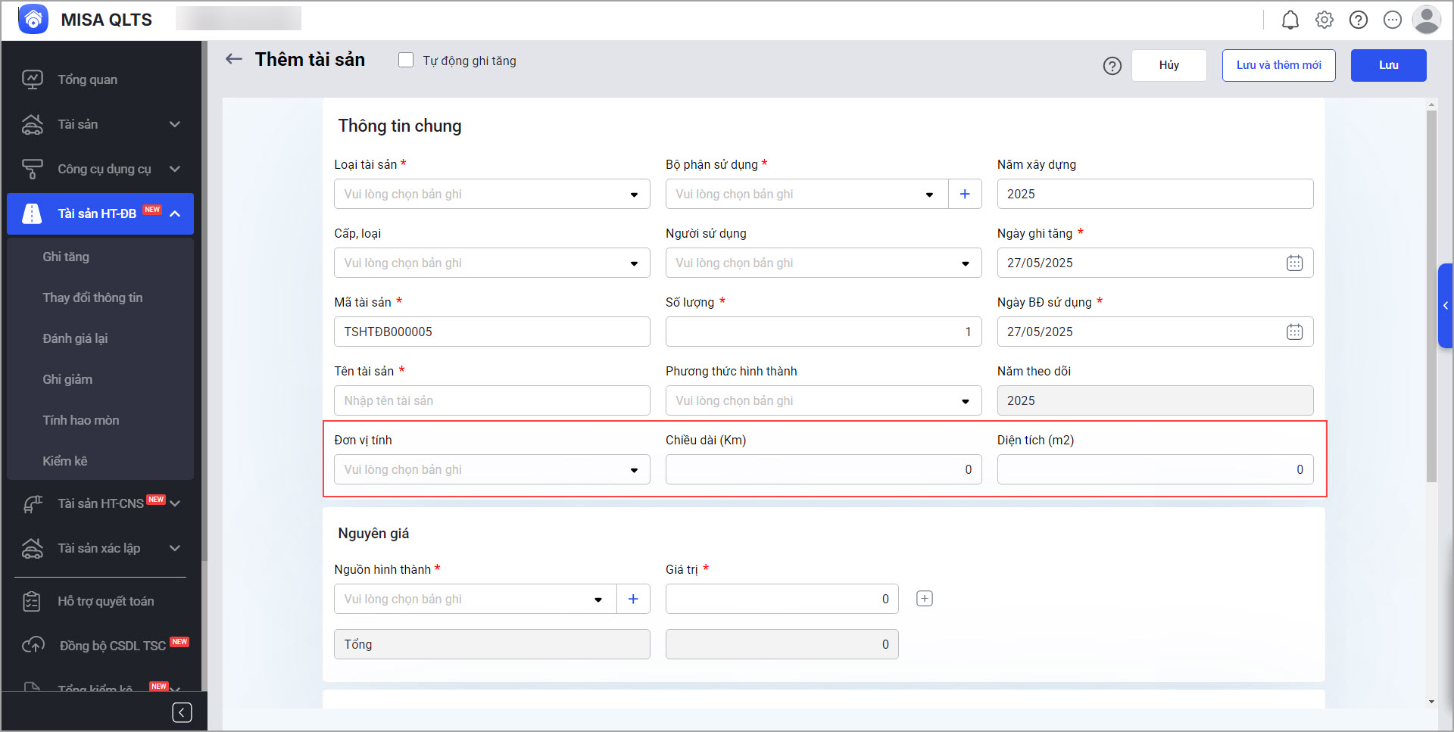The width and height of the screenshot is (1454, 732).
Task: Go to Tính hao mòn menu item
Action: click(81, 420)
